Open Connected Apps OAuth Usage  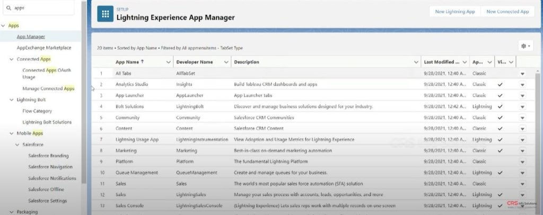point(47,73)
